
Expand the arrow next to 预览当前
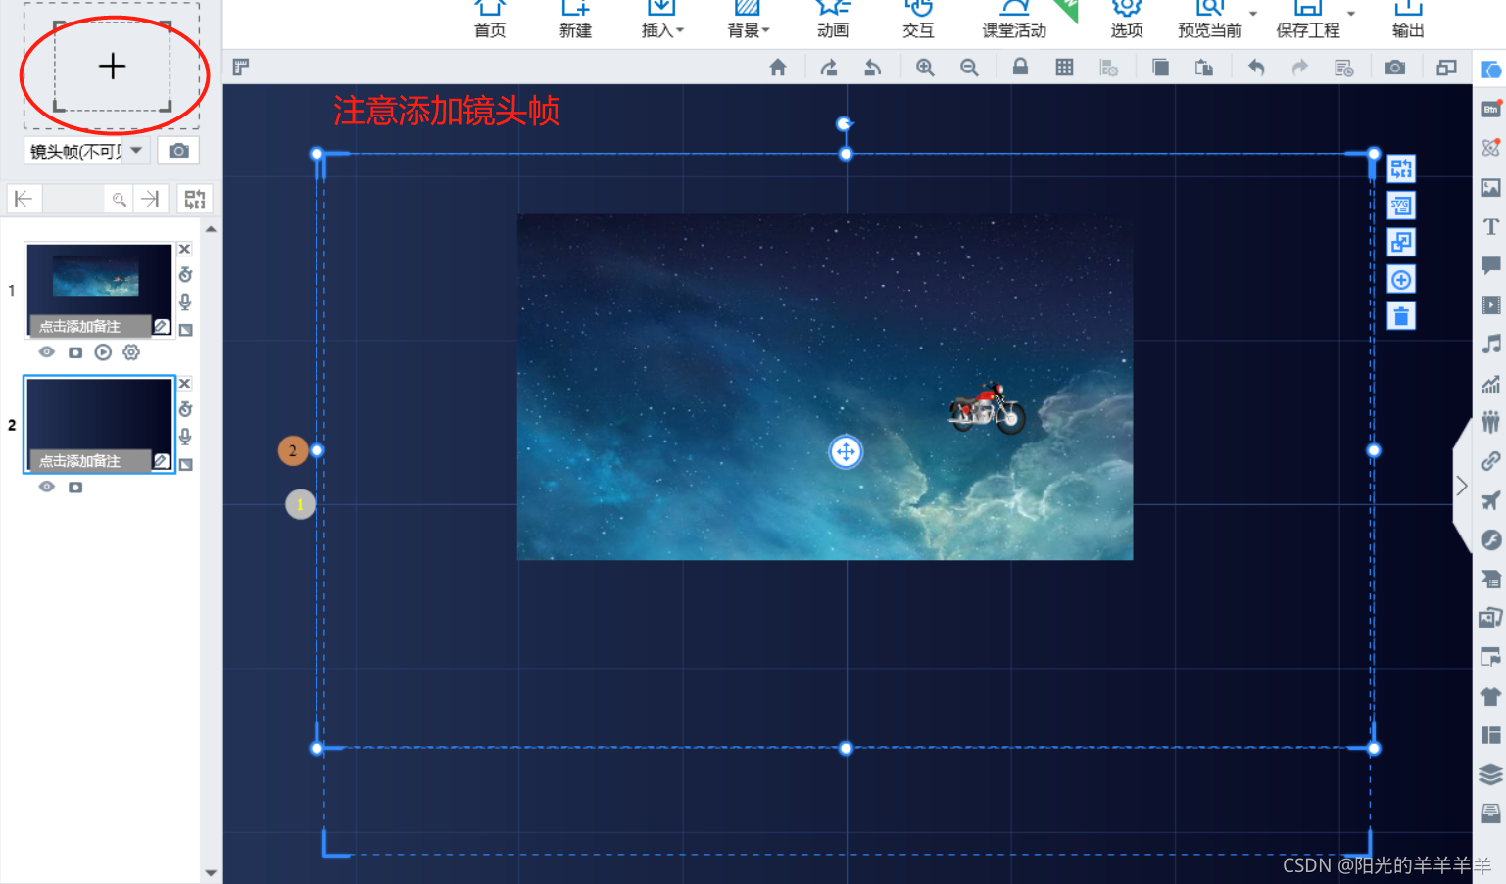tap(1253, 14)
